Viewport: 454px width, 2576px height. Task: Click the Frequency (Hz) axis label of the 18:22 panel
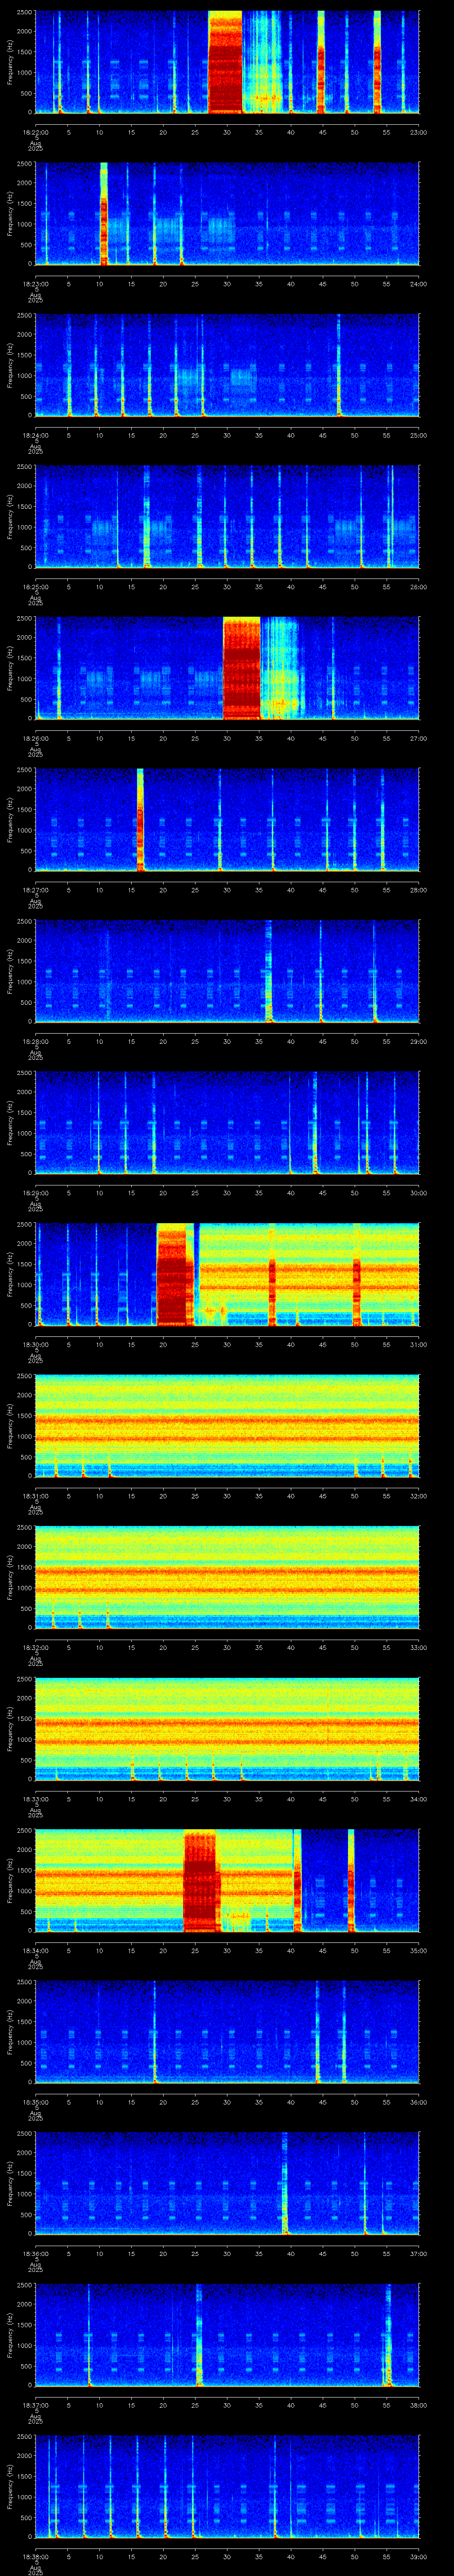pyautogui.click(x=10, y=62)
